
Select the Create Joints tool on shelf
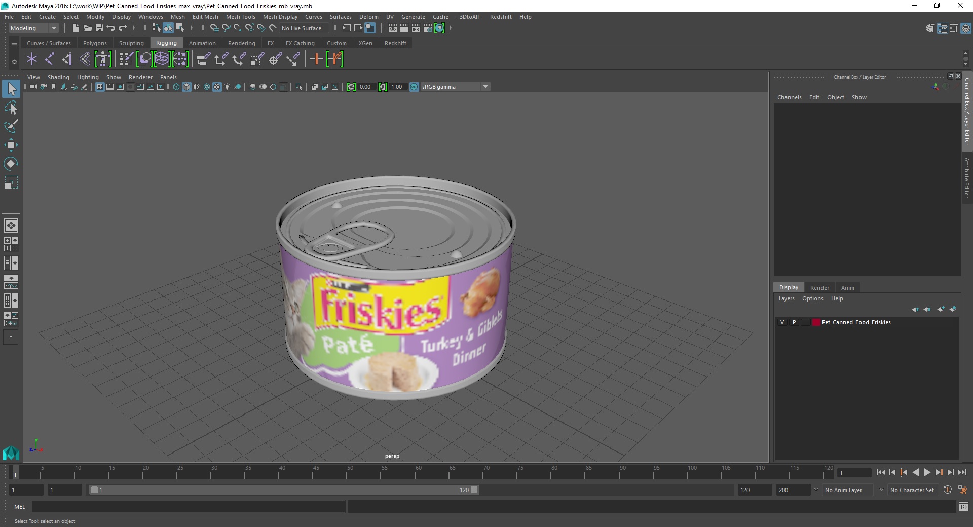(50, 59)
